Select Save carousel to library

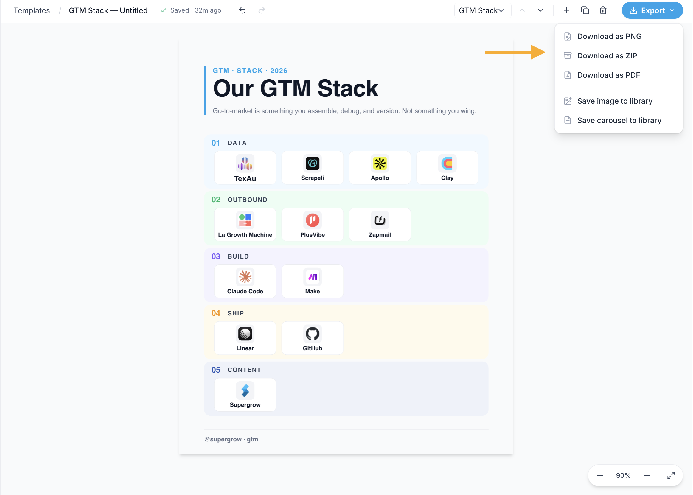pyautogui.click(x=619, y=120)
